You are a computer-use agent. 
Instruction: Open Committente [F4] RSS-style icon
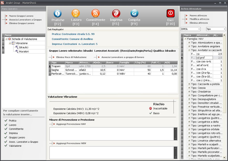(95, 13)
